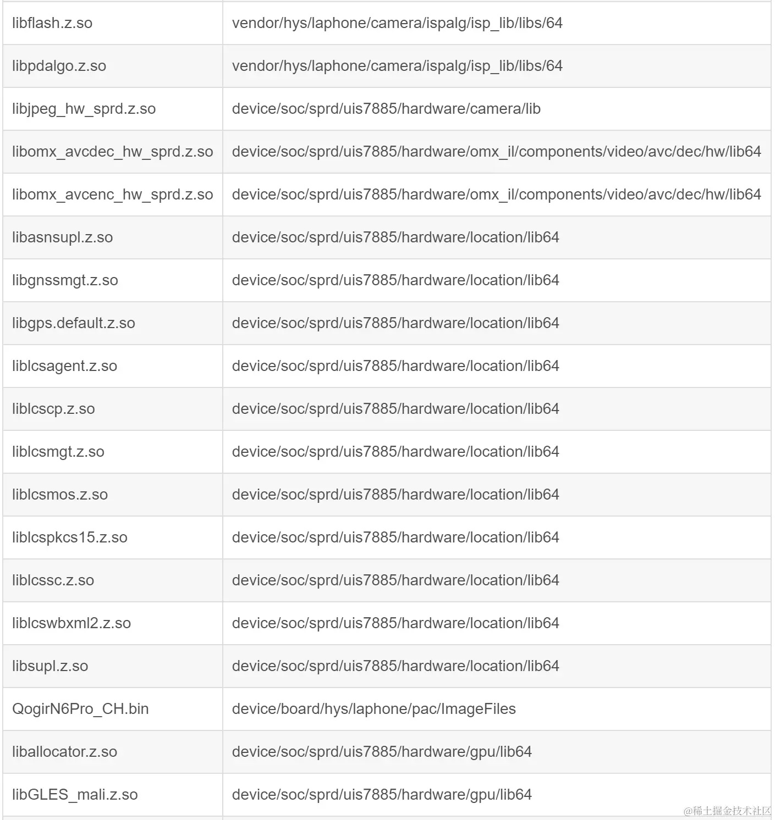Select the QogirN6Pro_CH.bin file cell

tap(80, 709)
